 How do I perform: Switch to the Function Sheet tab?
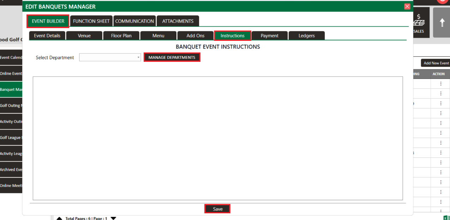click(x=91, y=21)
